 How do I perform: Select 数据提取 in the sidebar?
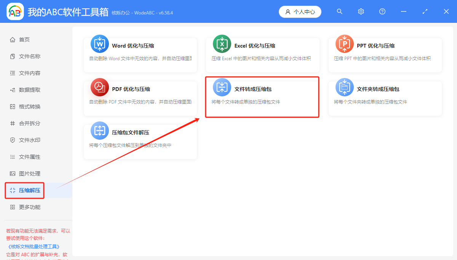coord(25,89)
